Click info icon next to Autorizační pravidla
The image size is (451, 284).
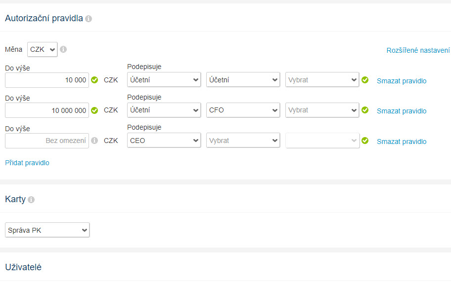(x=89, y=19)
